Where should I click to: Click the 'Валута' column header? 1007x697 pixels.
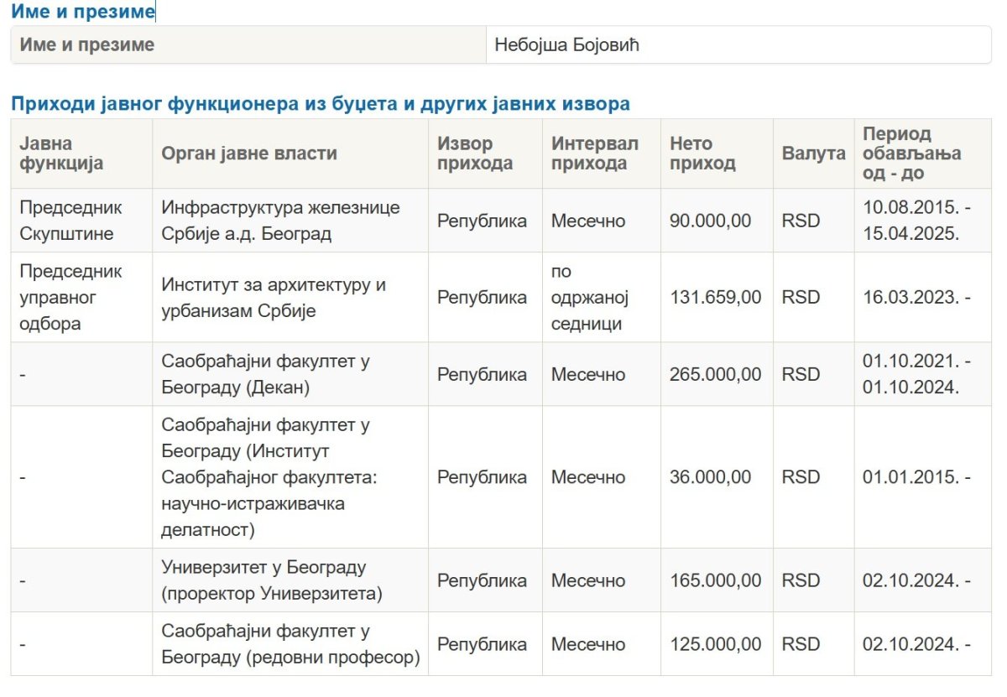coord(813,153)
